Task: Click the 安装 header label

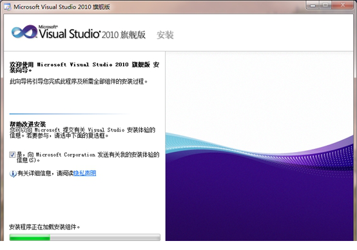Action: pyautogui.click(x=165, y=35)
